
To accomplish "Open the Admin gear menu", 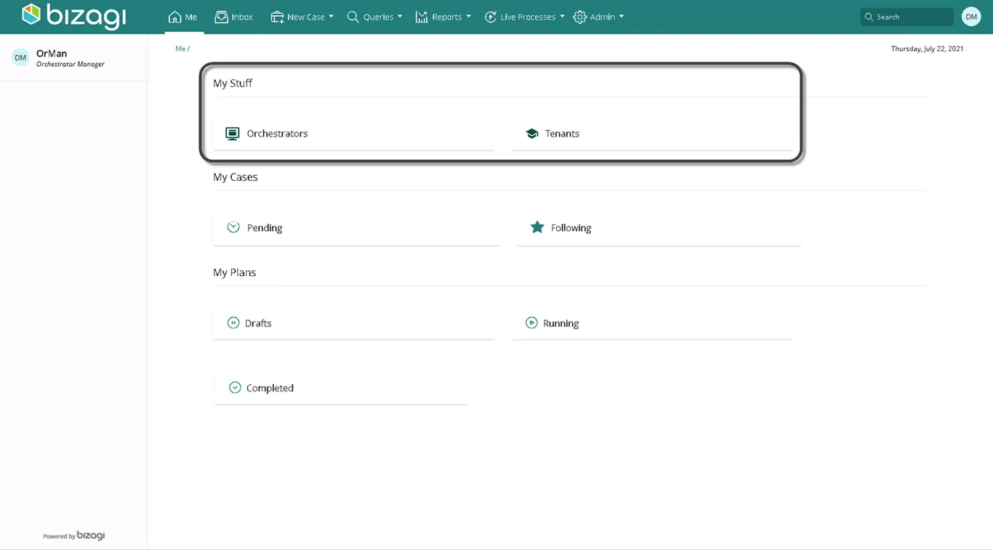I will [x=598, y=17].
